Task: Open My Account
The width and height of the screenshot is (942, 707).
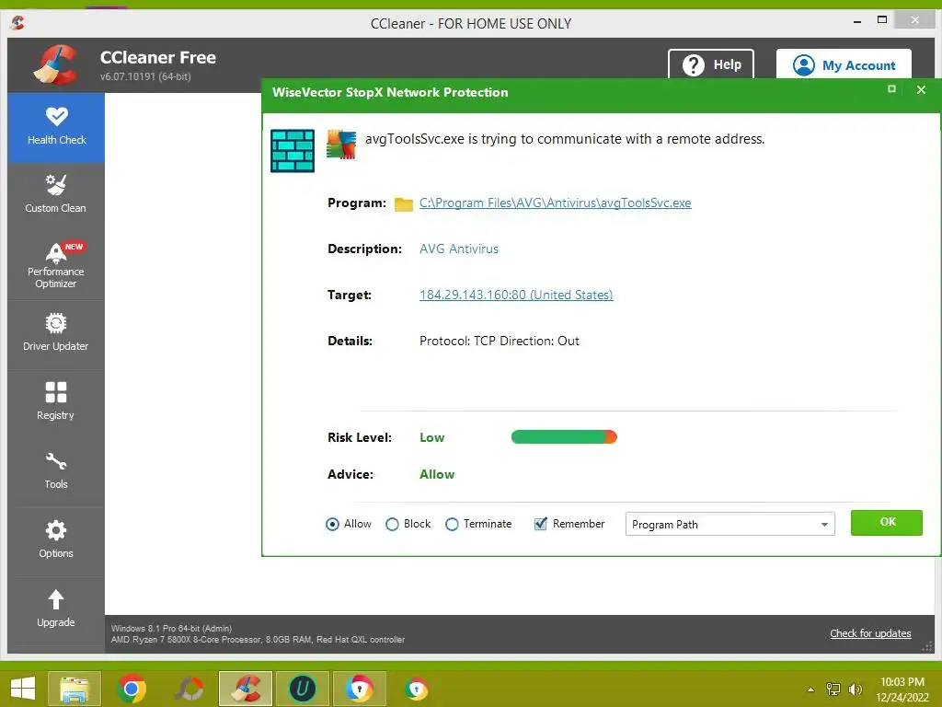Action: click(x=844, y=64)
